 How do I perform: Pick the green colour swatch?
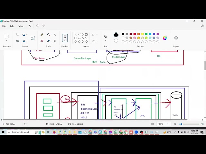click(x=146, y=34)
